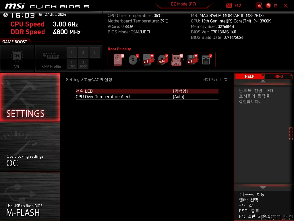Screen dimensions: 294x221
Task: Change language via the globe icon
Action: (268, 5)
